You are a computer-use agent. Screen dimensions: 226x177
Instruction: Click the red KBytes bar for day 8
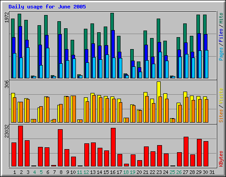pyautogui.click(x=60, y=148)
